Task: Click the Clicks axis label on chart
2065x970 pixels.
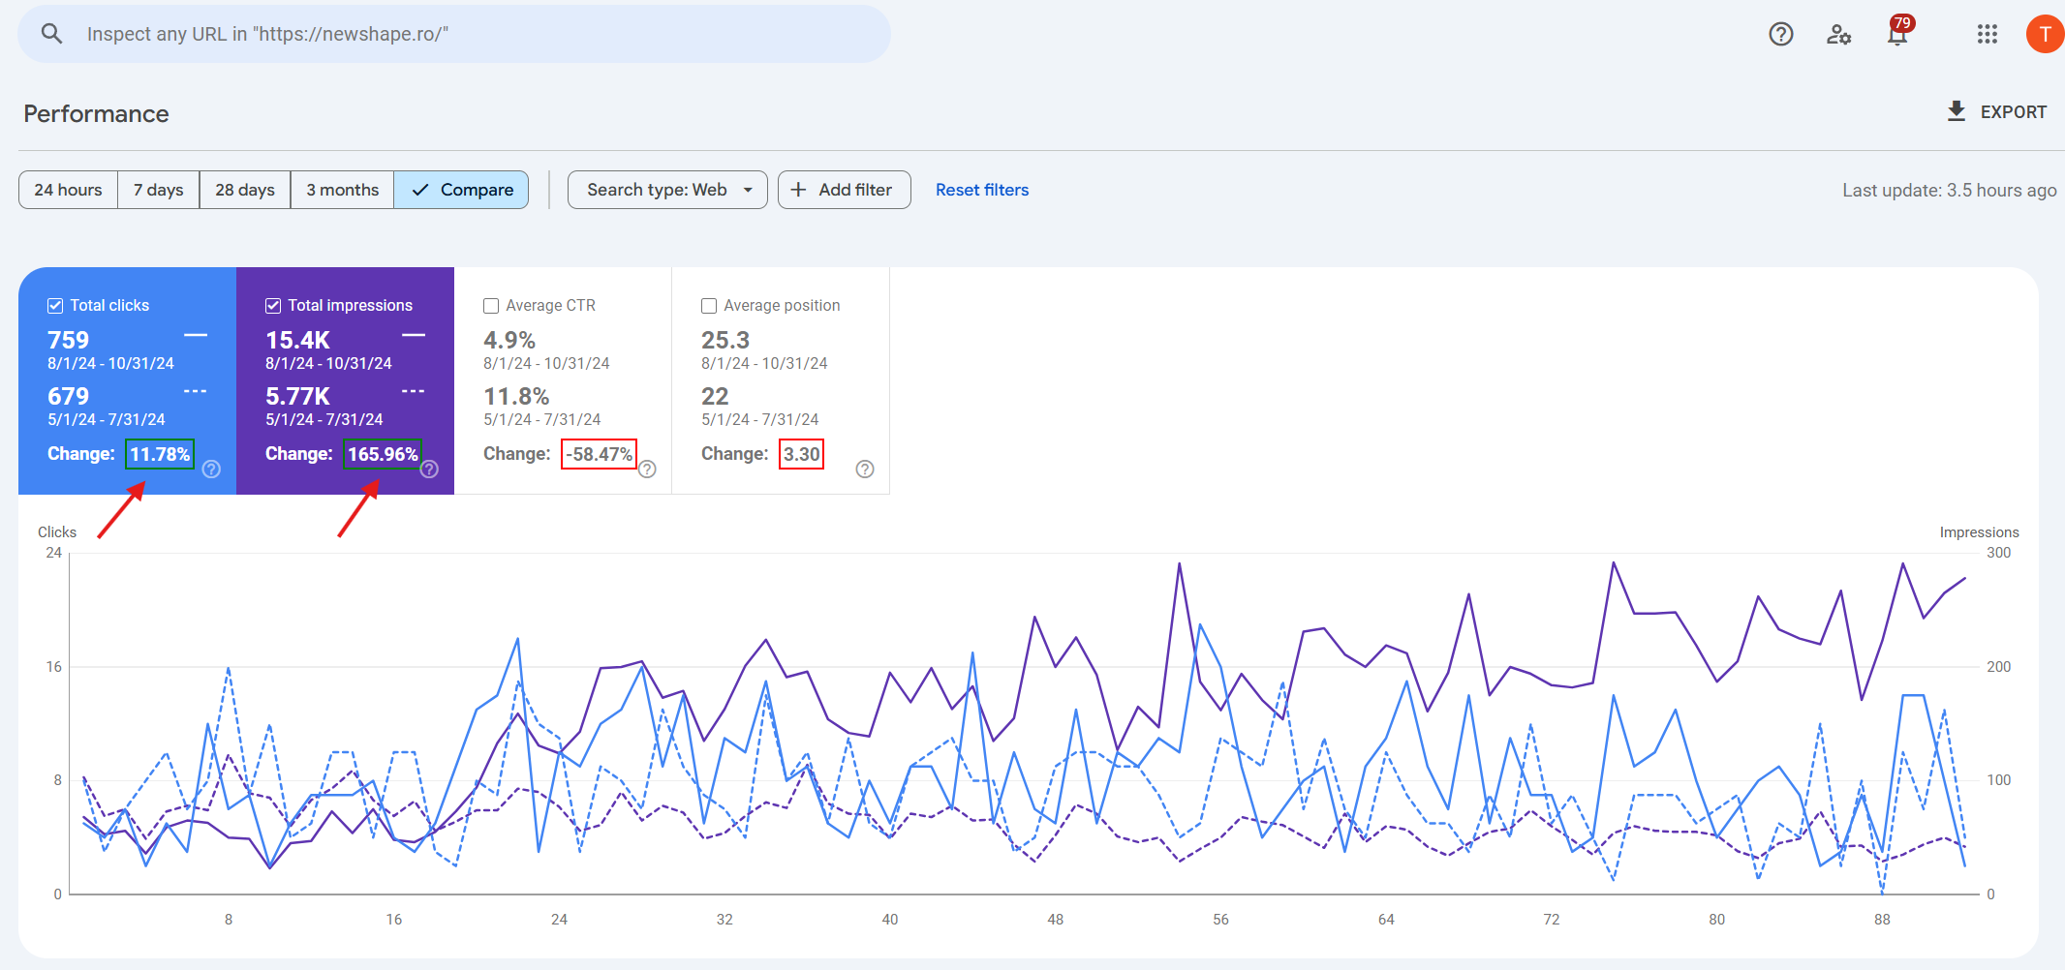Action: click(57, 532)
